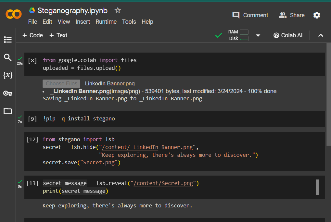This screenshot has width=331, height=222.
Task: Open the Secrets key panel
Action: [x=8, y=93]
